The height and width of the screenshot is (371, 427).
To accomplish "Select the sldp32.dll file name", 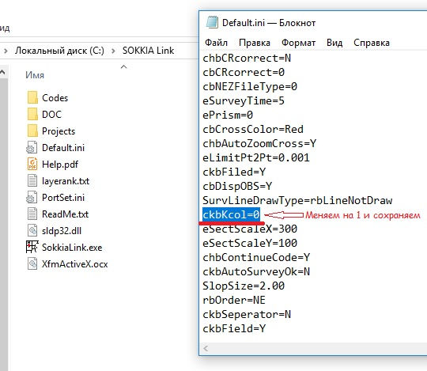I will point(62,231).
